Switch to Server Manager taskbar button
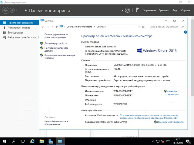This screenshot has height=145, width=194. (51, 141)
